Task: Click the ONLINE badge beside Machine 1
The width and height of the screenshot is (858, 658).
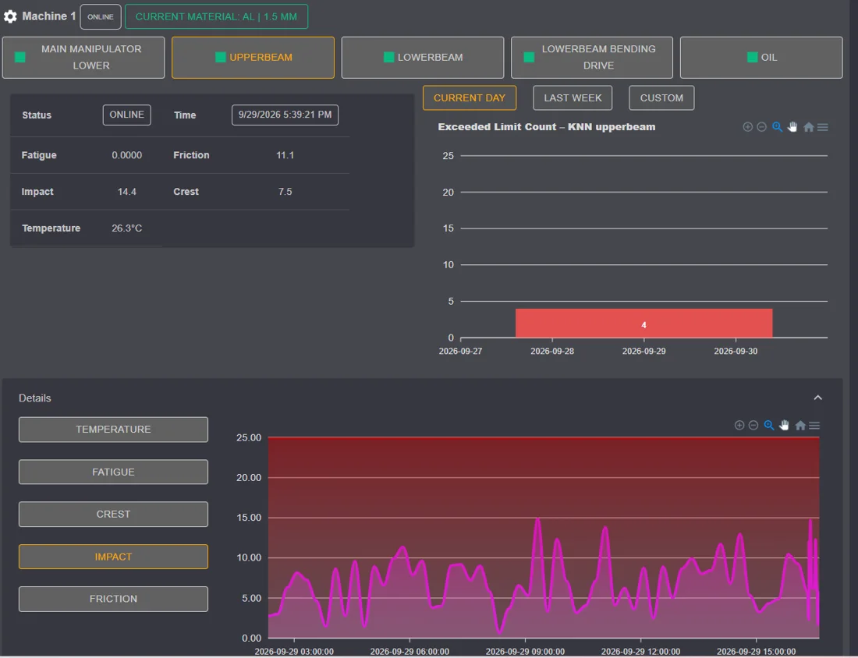Action: pos(101,16)
